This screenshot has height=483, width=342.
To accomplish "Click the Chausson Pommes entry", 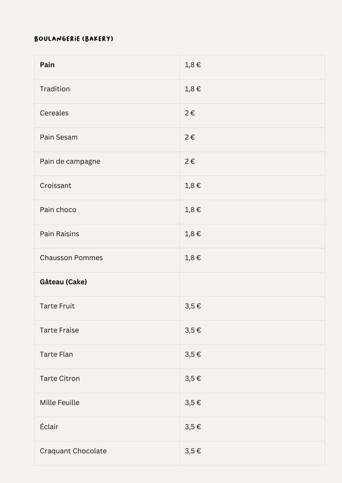I will tap(71, 258).
